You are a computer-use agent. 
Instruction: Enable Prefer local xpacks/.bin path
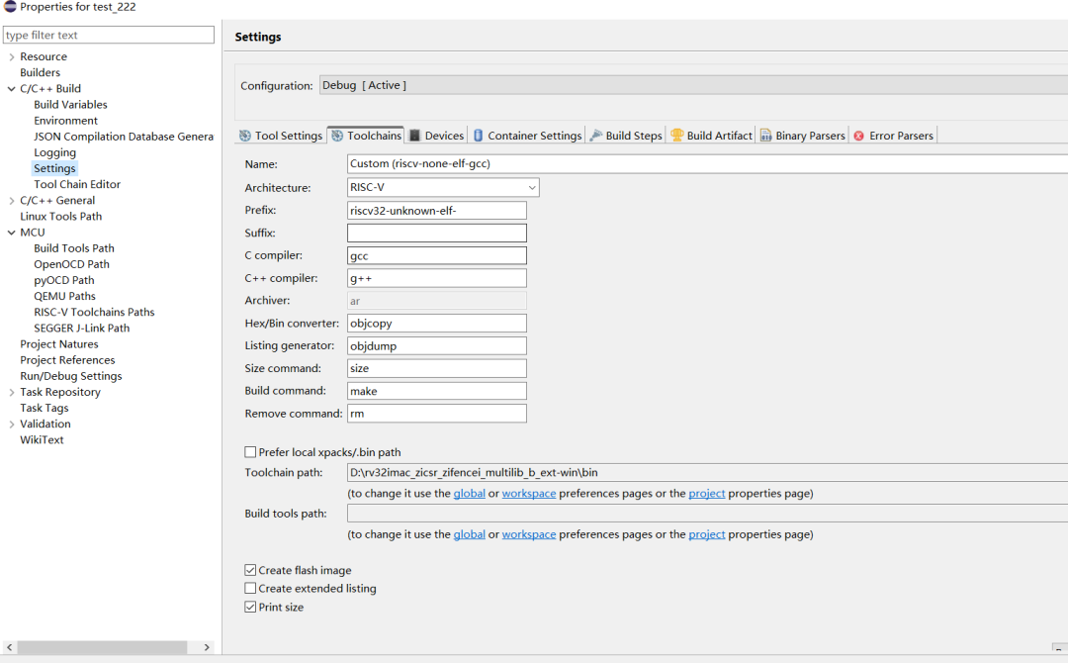click(x=250, y=452)
